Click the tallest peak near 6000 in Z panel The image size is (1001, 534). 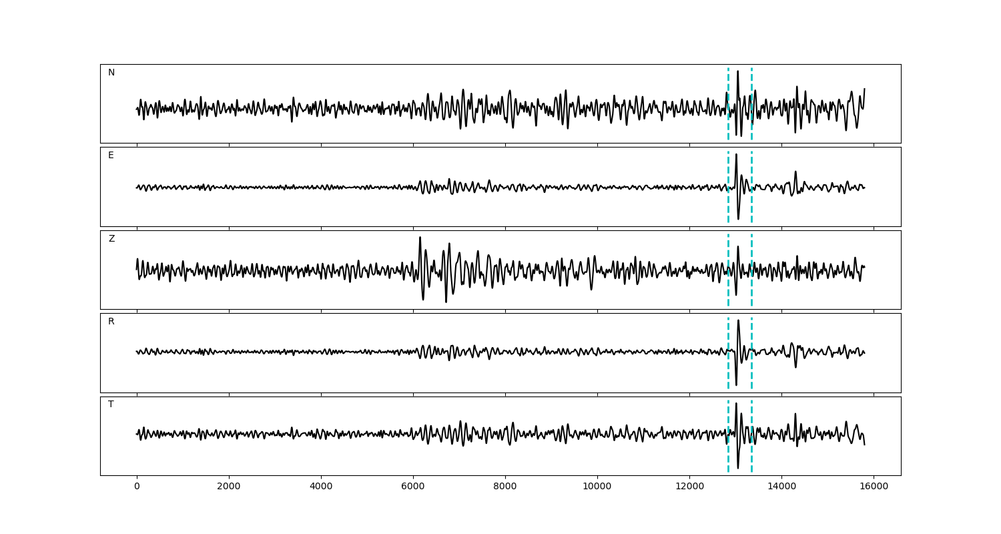click(x=420, y=239)
